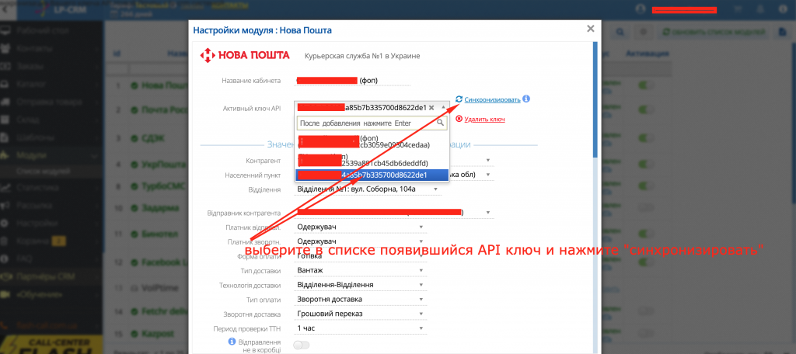The width and height of the screenshot is (796, 354).
Task: Toggle activation switch in ТурбоСМС row
Action: (647, 186)
